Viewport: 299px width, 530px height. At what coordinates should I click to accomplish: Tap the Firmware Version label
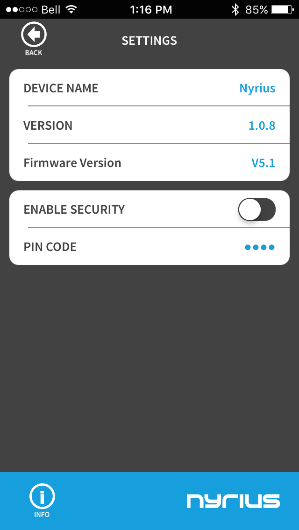pos(72,163)
